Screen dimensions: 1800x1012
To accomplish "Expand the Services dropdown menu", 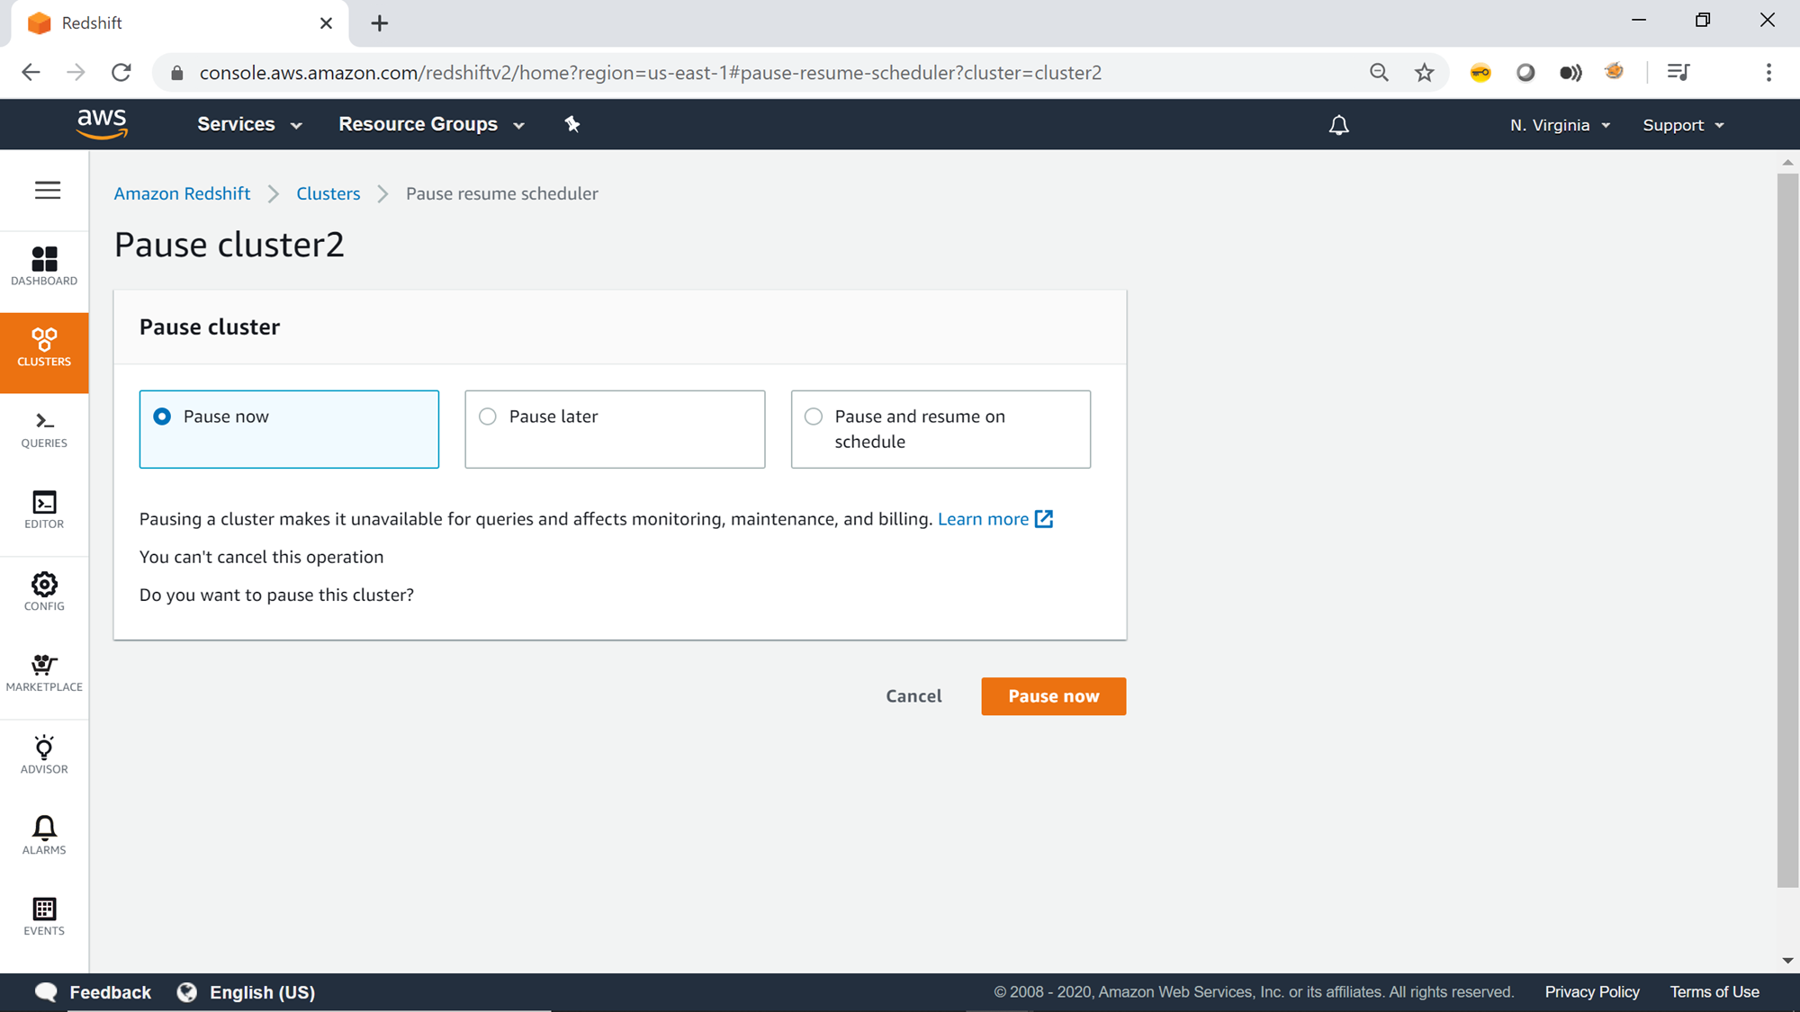I will click(x=249, y=124).
